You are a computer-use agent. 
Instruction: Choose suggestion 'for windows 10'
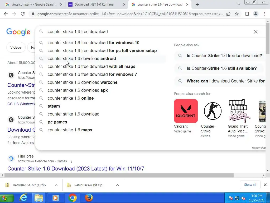(101, 43)
